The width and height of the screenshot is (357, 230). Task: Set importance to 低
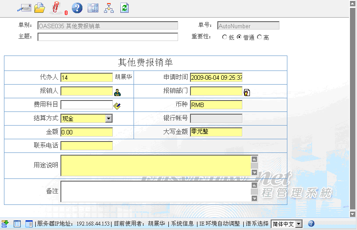225,37
